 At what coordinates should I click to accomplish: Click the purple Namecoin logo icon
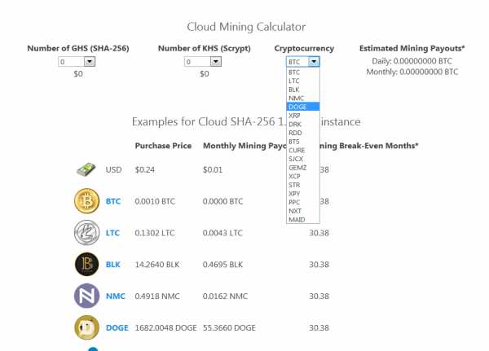86,296
